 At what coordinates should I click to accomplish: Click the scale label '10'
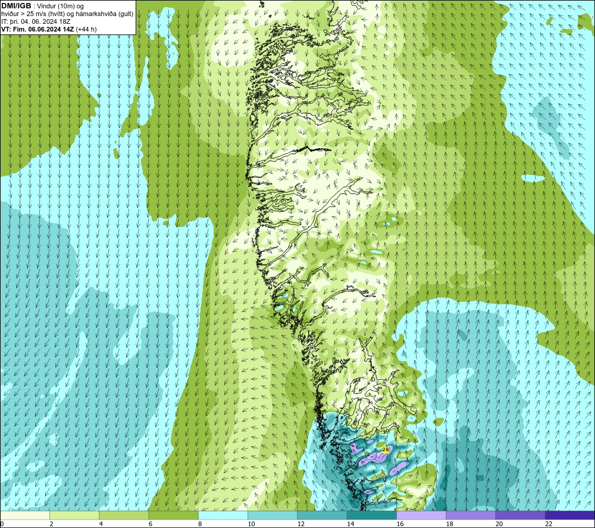(252, 524)
